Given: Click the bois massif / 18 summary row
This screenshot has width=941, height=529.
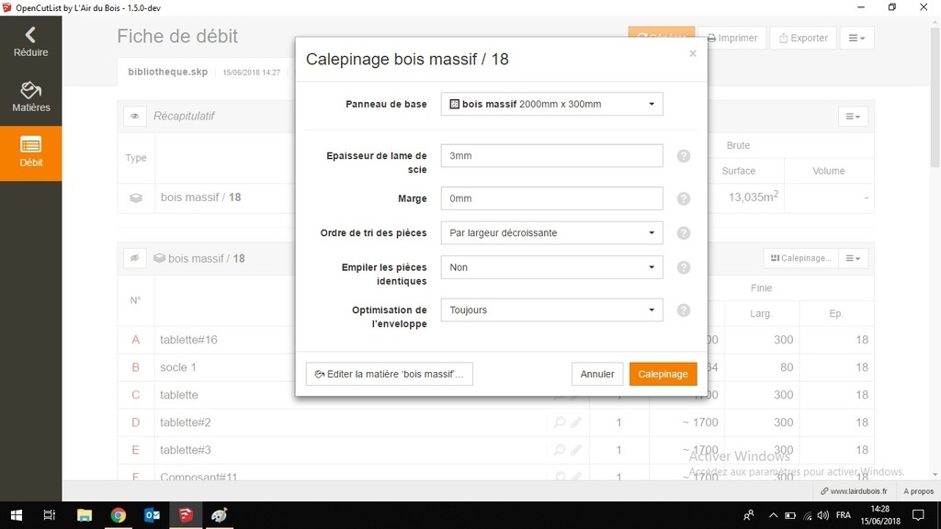Looking at the screenshot, I should coord(495,197).
